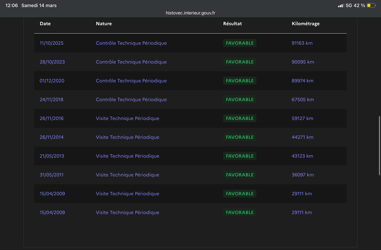Click the Kilométrage column header
Viewport: 381px width, 250px height.
(x=305, y=24)
